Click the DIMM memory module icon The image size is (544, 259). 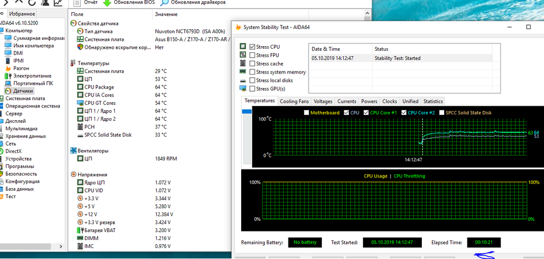tap(80, 238)
